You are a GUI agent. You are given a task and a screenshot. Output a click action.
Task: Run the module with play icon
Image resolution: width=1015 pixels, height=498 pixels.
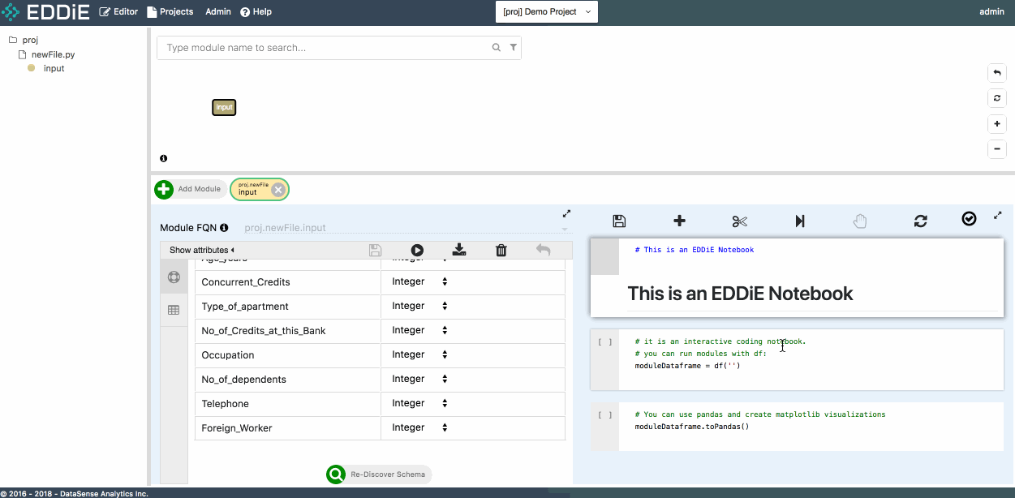point(417,251)
